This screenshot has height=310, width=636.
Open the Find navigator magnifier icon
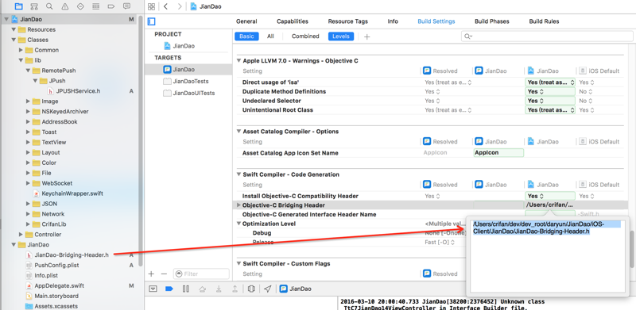tap(49, 6)
